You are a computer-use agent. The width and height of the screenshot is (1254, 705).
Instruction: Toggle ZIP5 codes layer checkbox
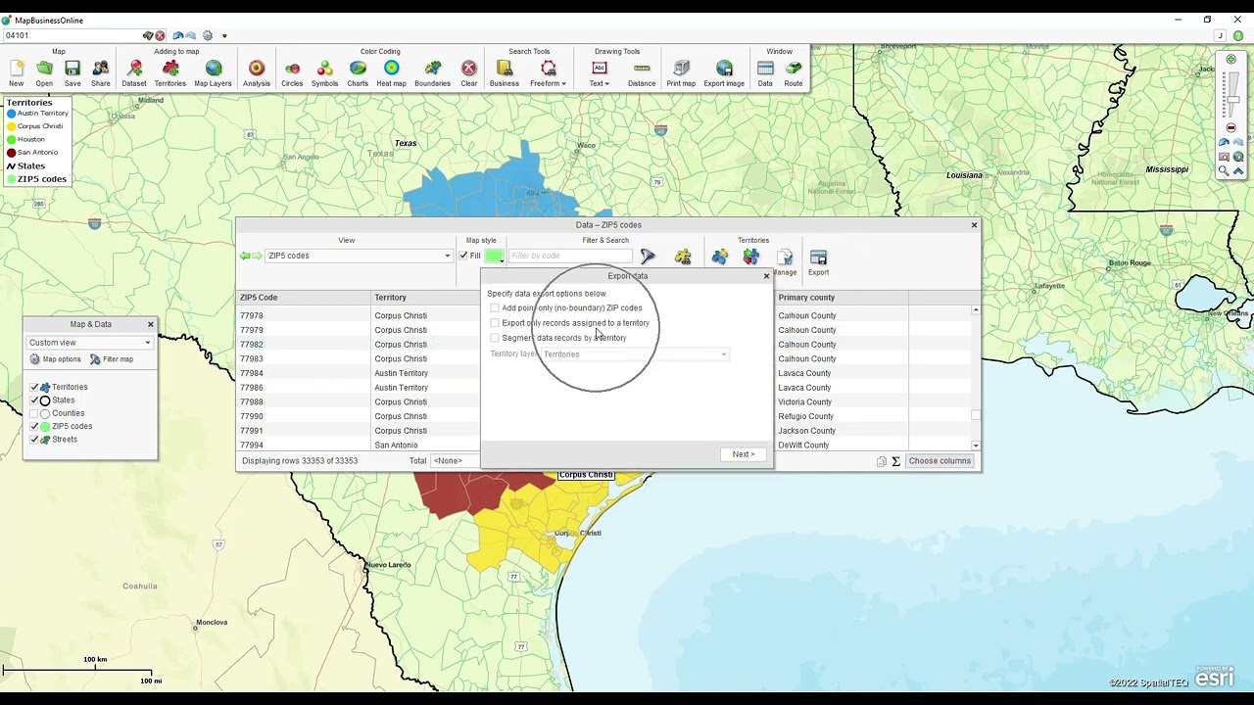(x=34, y=427)
